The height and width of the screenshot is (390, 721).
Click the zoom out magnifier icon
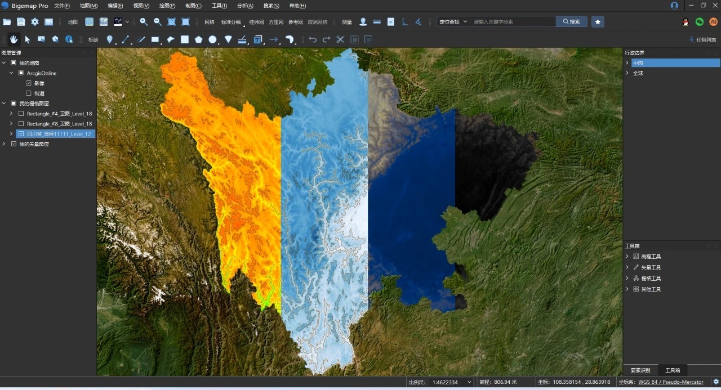(x=158, y=22)
